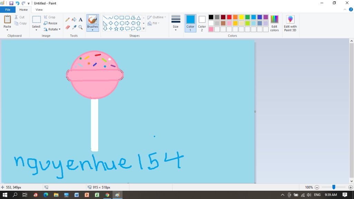Click the vertical scrollbar down arrow

[352, 181]
